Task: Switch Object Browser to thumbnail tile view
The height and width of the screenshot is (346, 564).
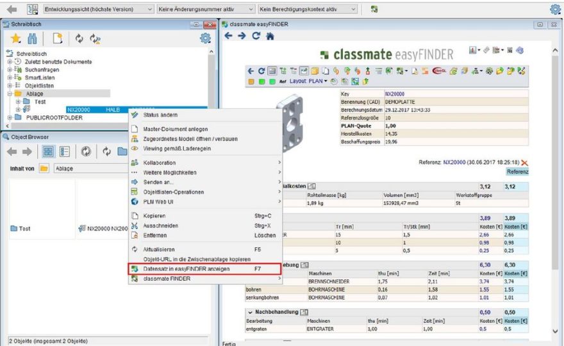Action: [x=48, y=152]
